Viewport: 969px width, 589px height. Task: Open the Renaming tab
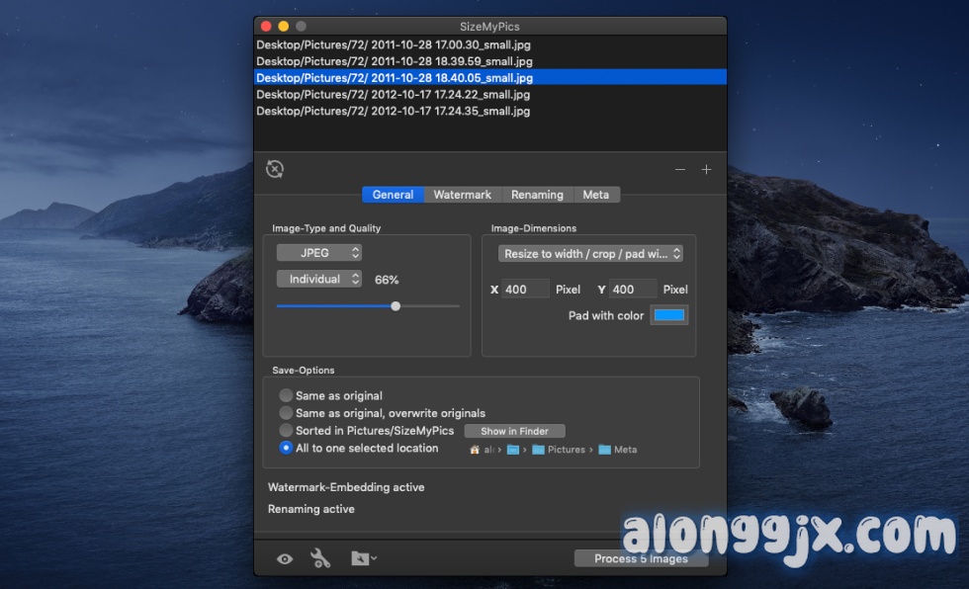point(537,195)
